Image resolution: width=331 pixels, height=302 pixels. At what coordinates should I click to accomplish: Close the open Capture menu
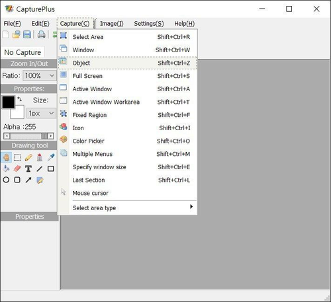point(75,24)
